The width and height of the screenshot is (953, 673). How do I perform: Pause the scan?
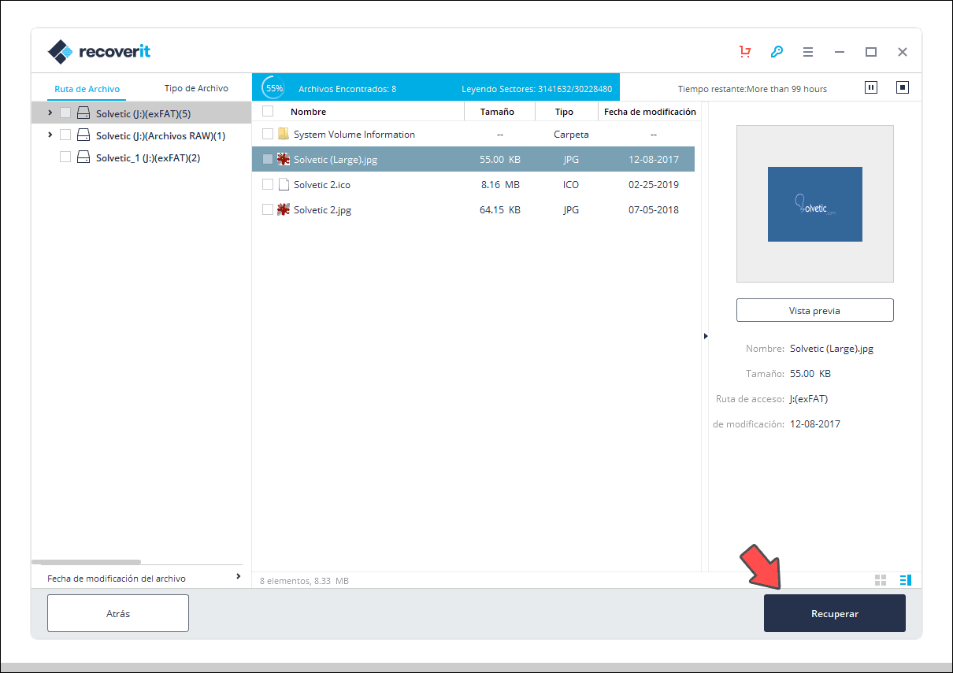(871, 87)
